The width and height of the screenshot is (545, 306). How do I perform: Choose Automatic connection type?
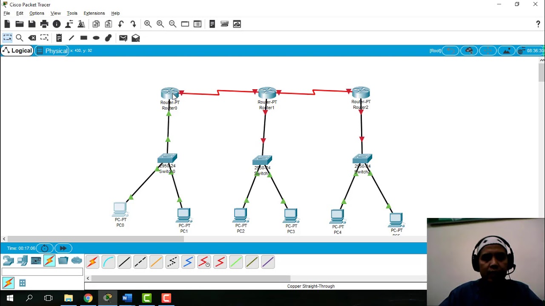click(x=92, y=262)
